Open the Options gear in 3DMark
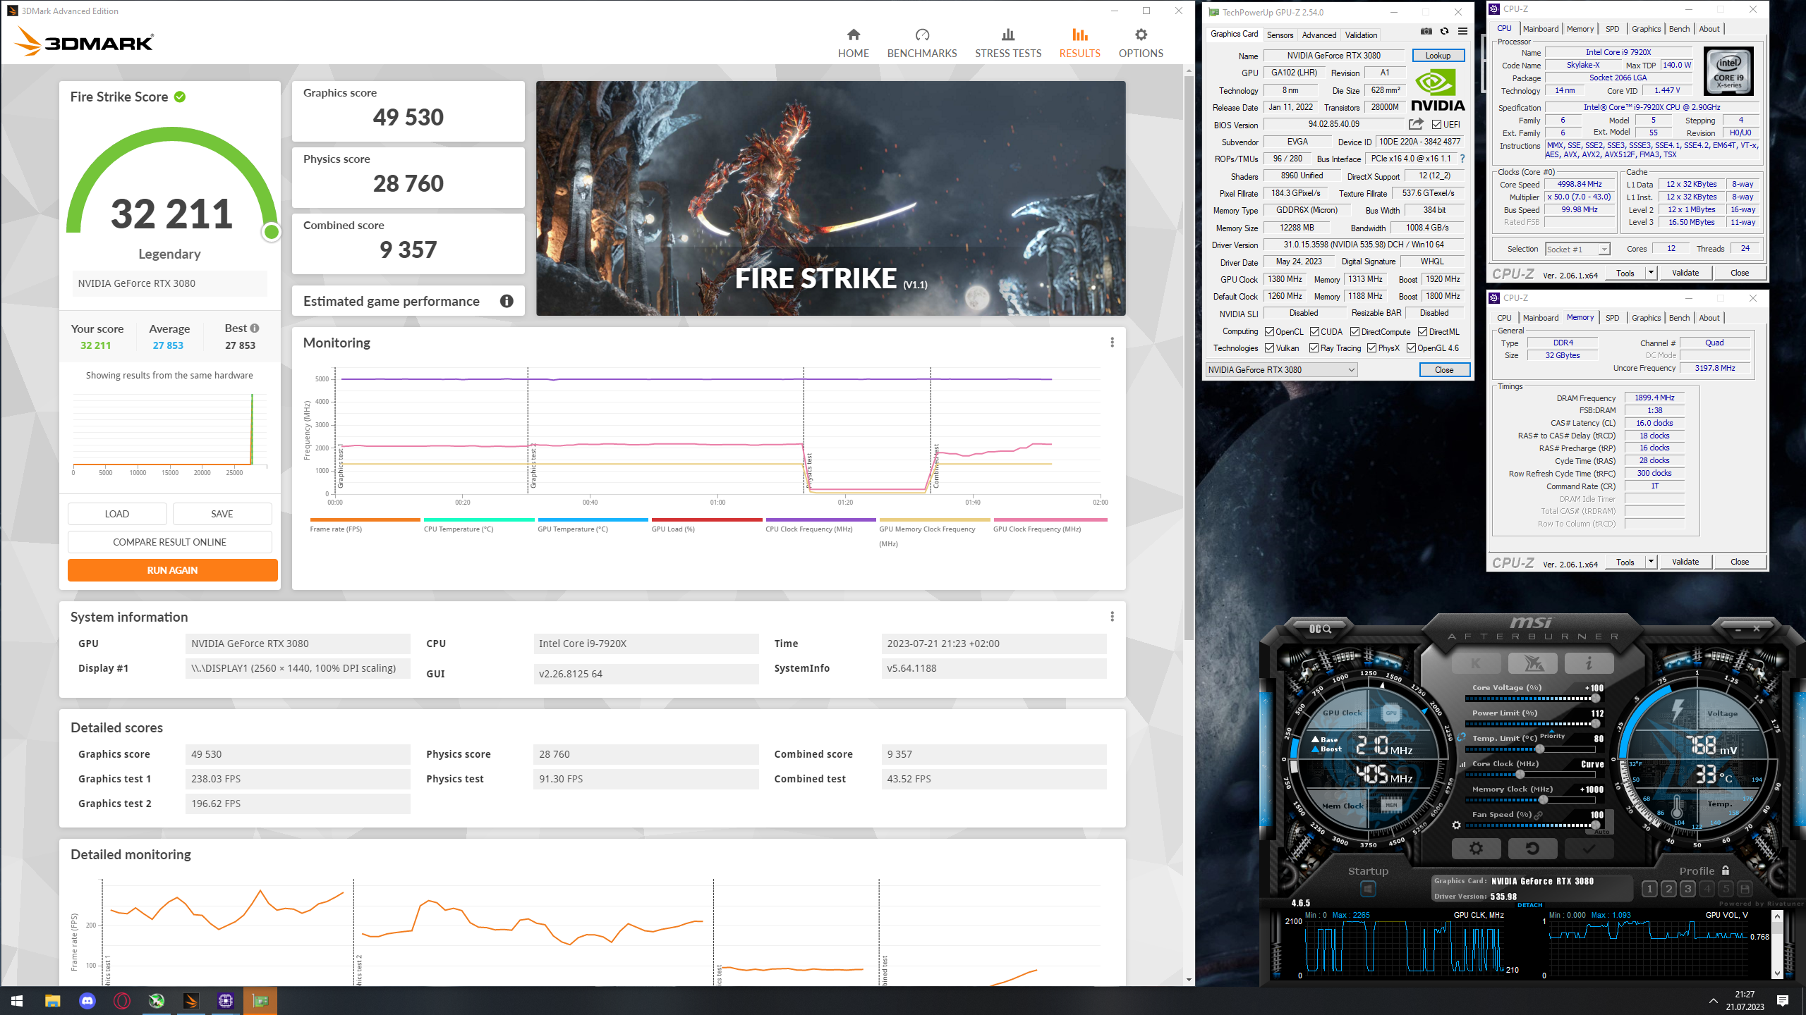The width and height of the screenshot is (1806, 1015). 1141,35
